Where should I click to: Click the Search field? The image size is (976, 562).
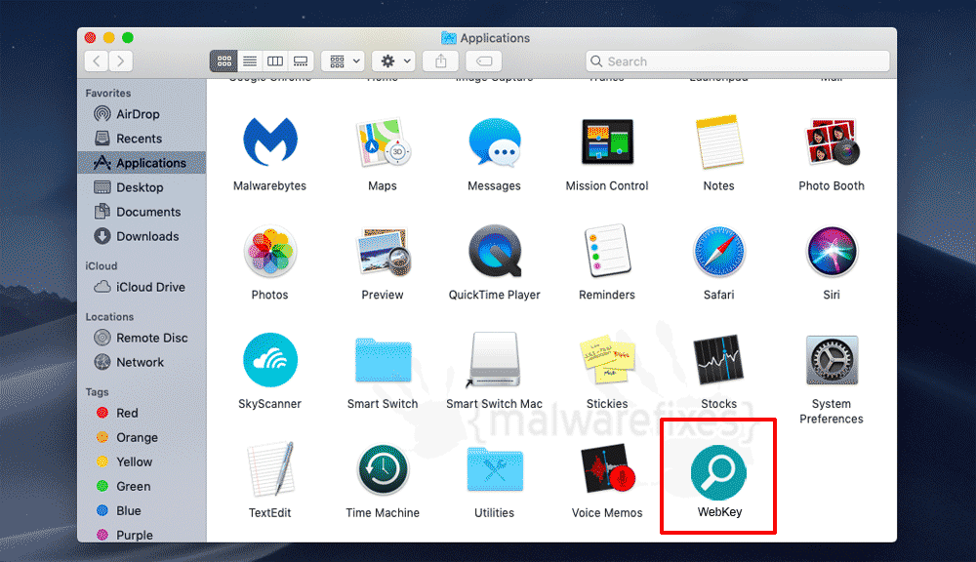738,61
